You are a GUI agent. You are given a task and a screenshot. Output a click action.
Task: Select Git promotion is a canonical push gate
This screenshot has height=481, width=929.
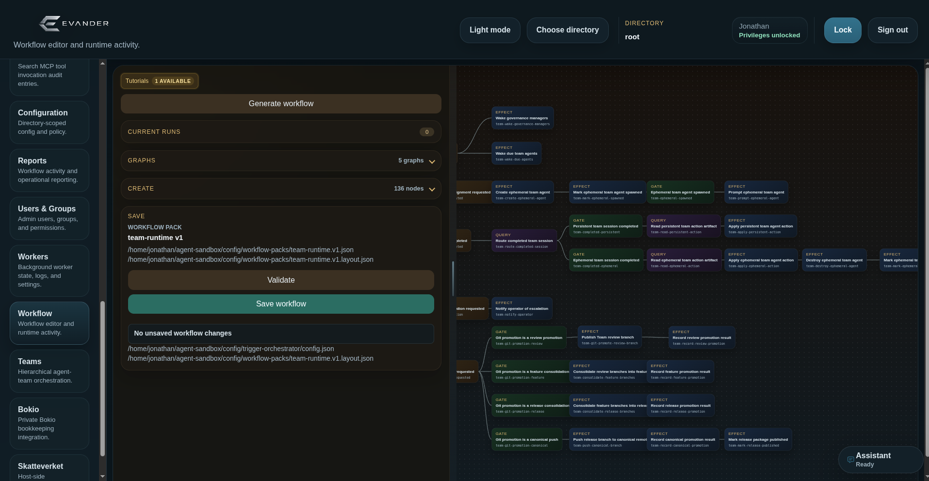click(527, 440)
